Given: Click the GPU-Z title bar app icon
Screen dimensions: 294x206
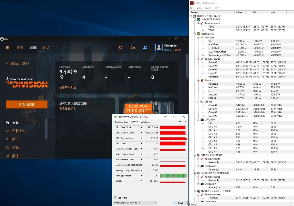Looking at the screenshot, I should 115,116.
